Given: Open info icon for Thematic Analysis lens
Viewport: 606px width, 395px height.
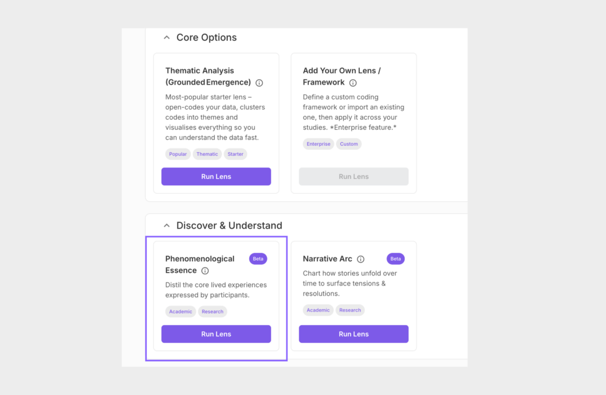Looking at the screenshot, I should click(x=259, y=83).
